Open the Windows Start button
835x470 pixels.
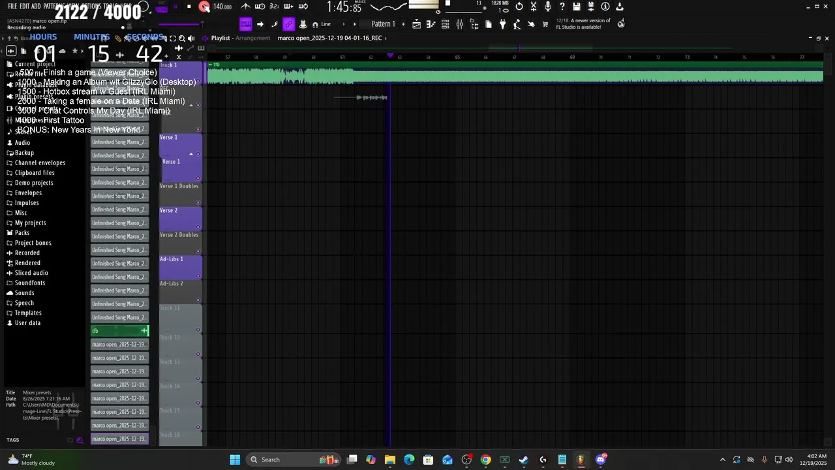[235, 460]
